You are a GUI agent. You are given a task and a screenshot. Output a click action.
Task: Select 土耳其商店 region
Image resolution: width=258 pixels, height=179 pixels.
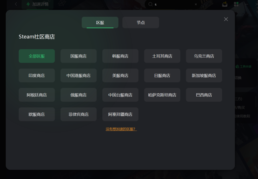click(162, 56)
